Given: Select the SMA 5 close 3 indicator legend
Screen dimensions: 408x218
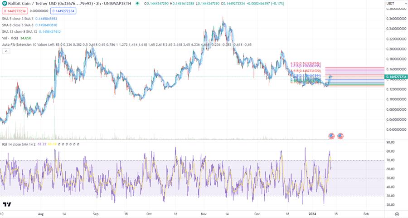Looking at the screenshot, I should (18, 19).
